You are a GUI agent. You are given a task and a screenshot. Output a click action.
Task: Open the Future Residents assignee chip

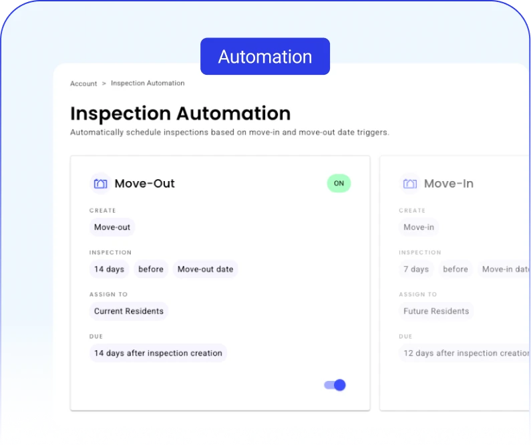pos(436,311)
